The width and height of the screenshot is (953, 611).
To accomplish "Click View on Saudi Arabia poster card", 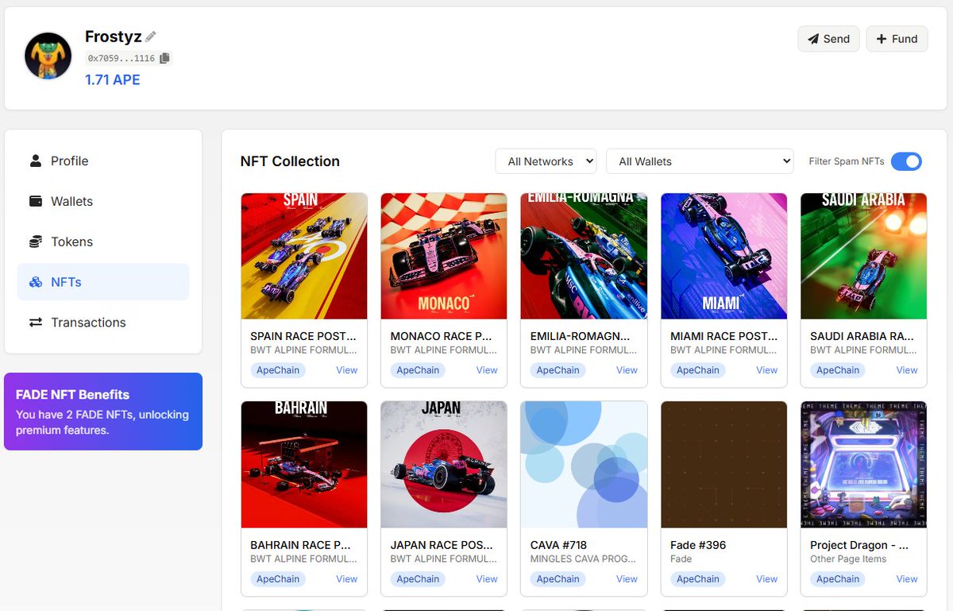I will coord(907,370).
